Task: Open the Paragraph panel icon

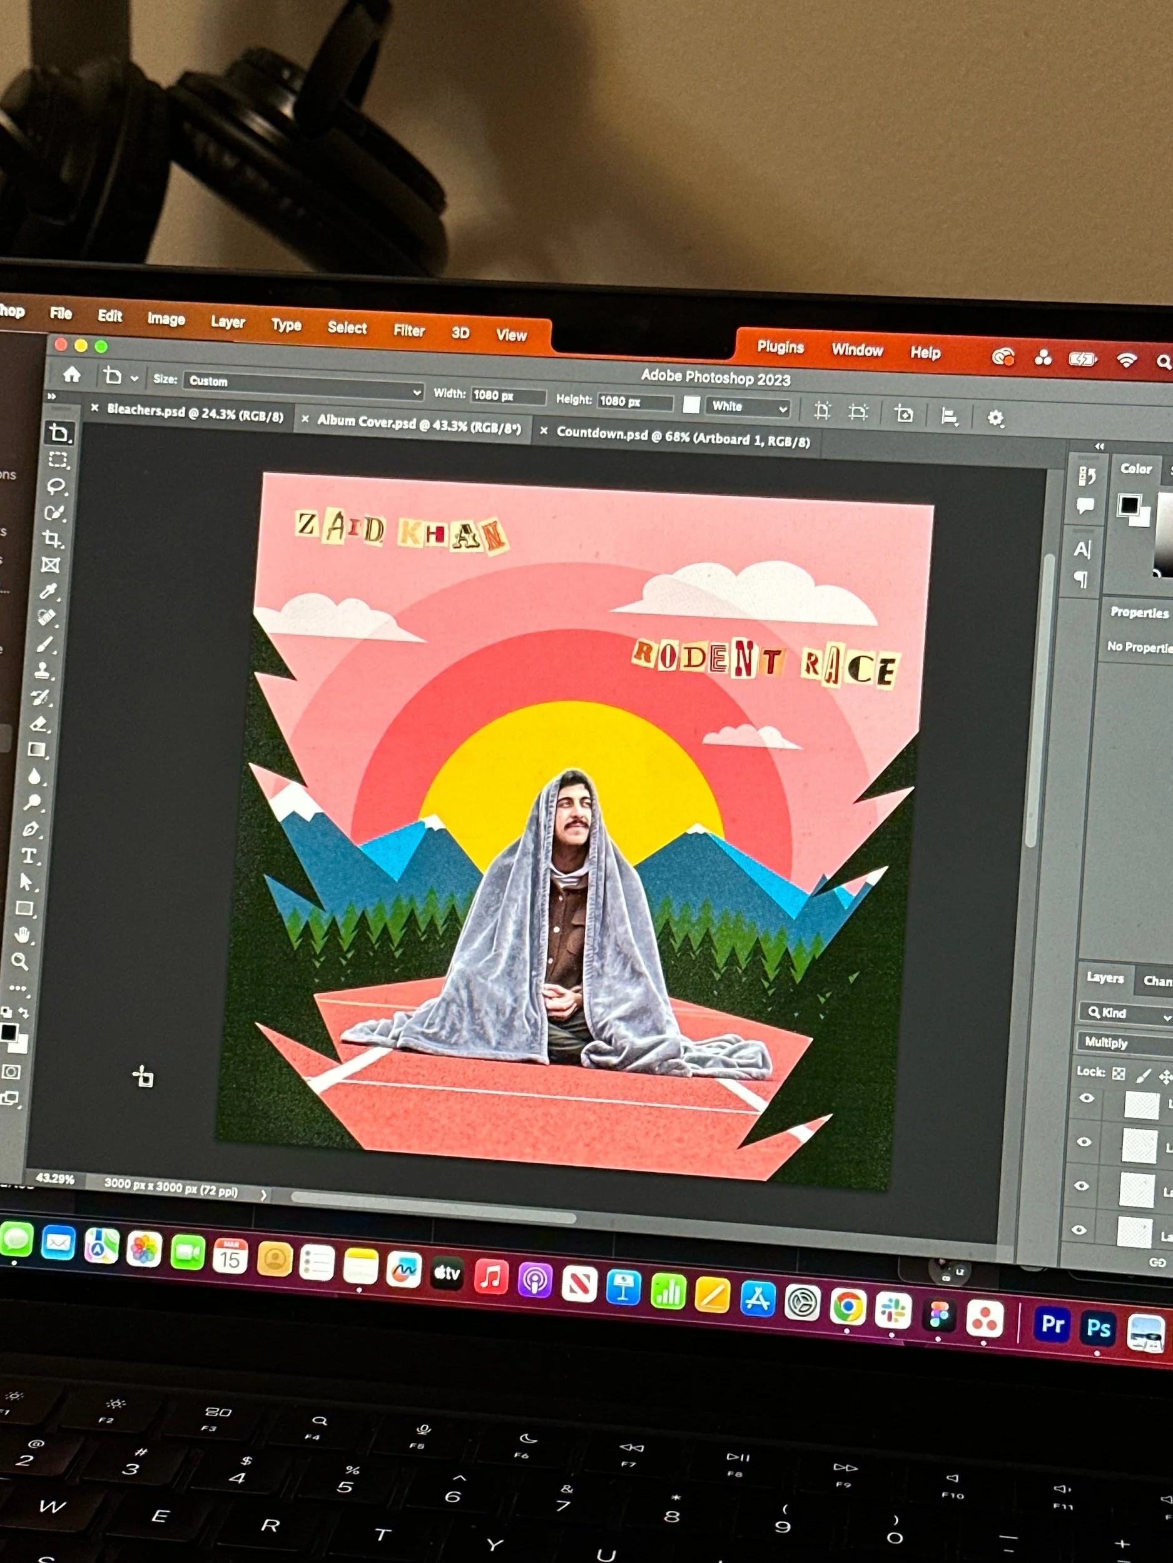Action: point(1081,580)
